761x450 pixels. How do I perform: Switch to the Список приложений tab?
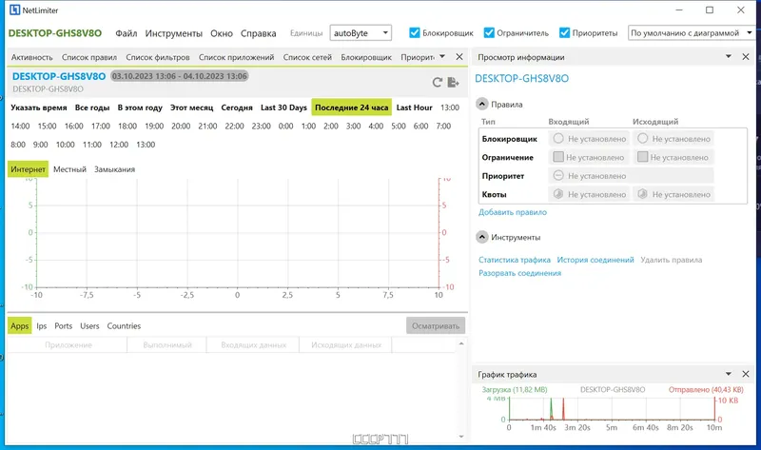(236, 57)
